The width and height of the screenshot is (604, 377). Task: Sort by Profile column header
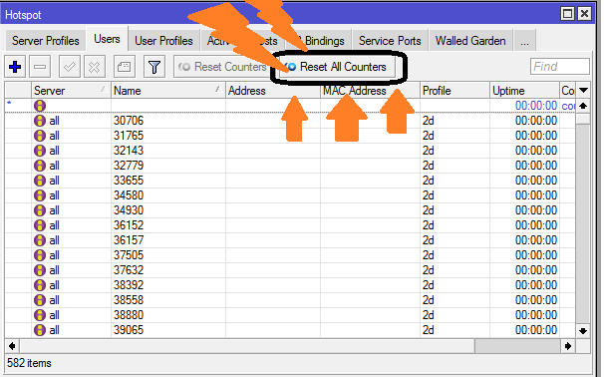pyautogui.click(x=454, y=91)
